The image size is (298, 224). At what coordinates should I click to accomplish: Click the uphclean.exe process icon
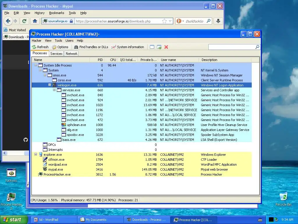click(64, 125)
